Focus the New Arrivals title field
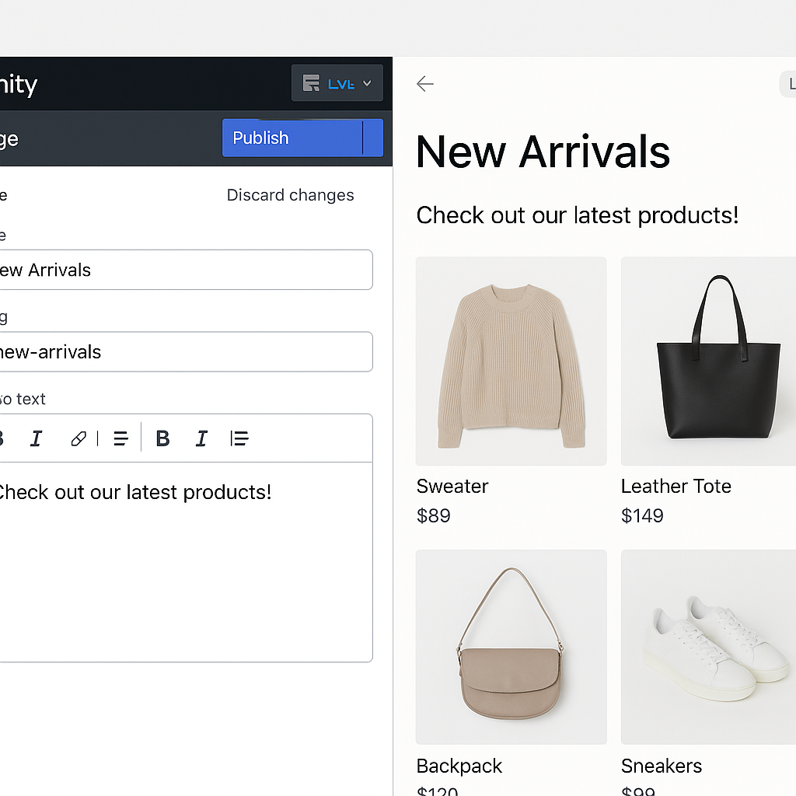The width and height of the screenshot is (796, 796). (x=186, y=270)
